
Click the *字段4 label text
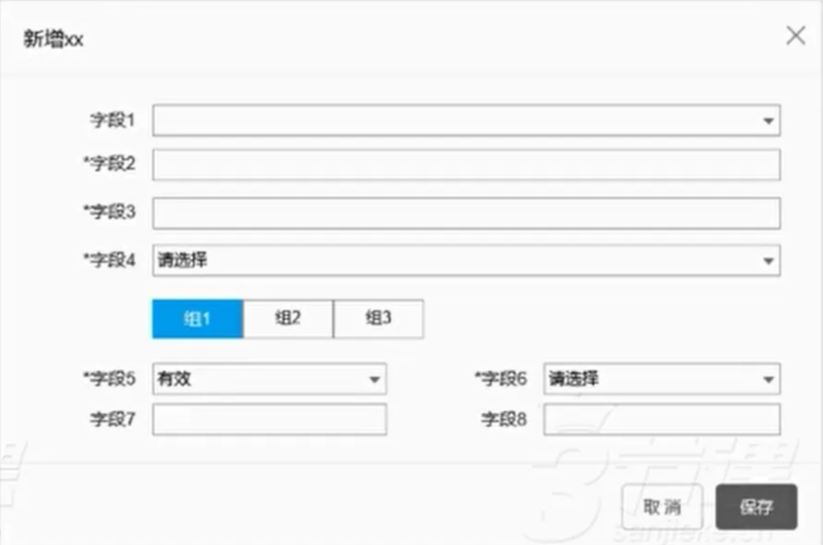(110, 260)
